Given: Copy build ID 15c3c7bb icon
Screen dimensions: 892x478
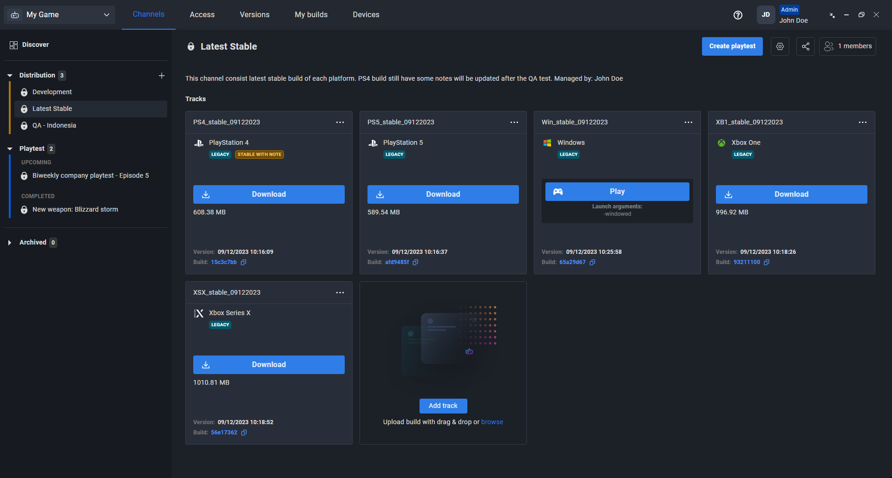Looking at the screenshot, I should click(x=243, y=262).
